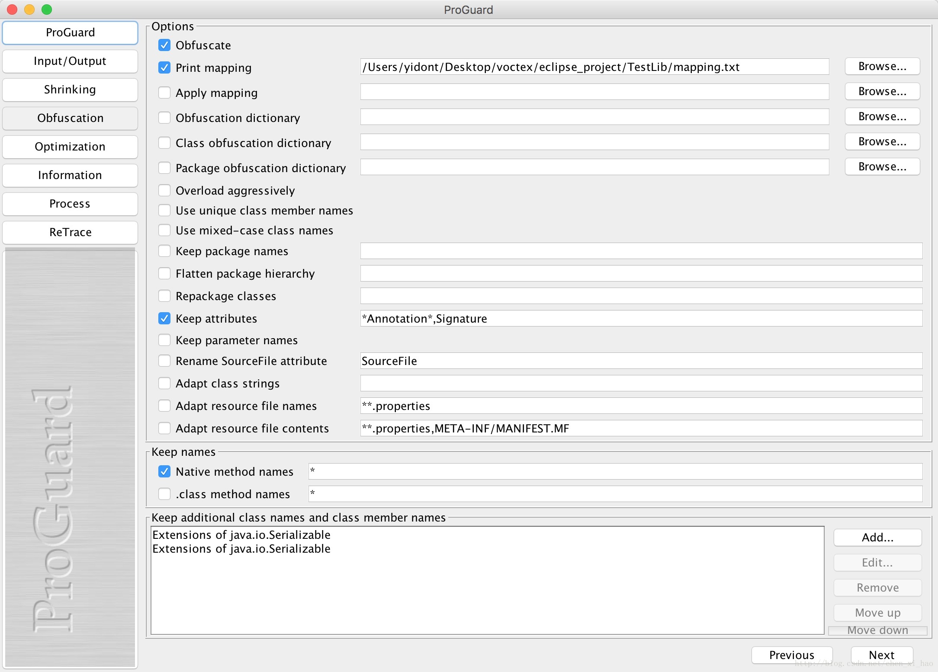Uncheck the Obfuscate checkbox
Viewport: 938px width, 672px height.
pos(164,45)
